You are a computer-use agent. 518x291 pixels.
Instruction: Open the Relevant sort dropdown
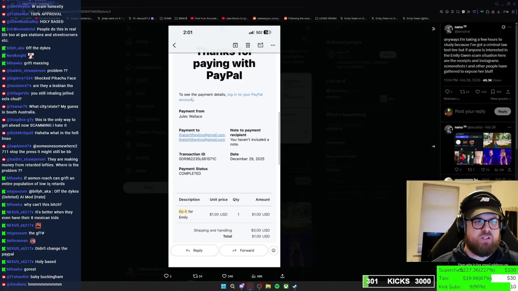[452, 99]
